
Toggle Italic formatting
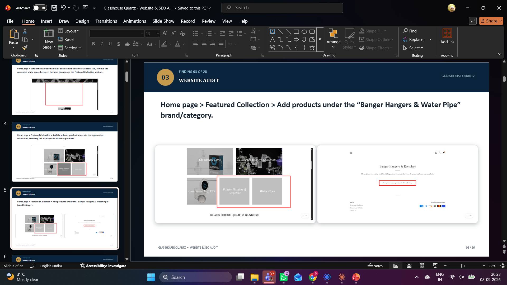[102, 44]
